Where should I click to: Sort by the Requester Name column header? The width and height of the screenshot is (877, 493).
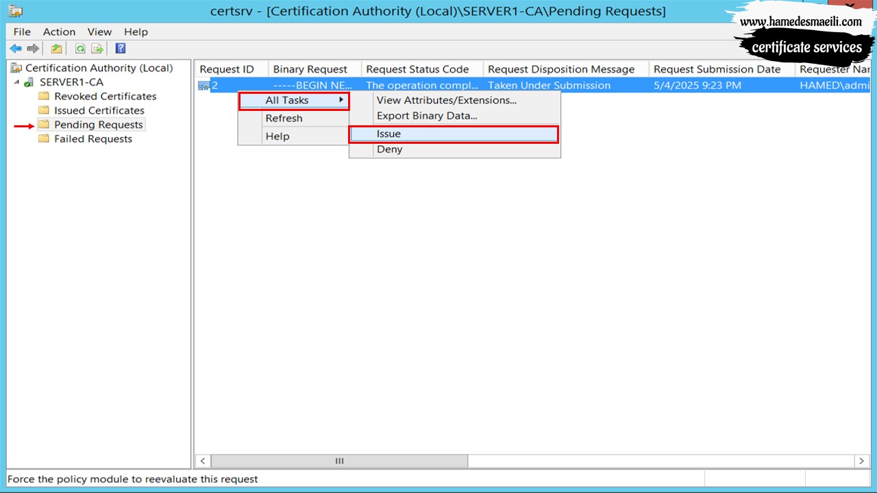point(833,69)
